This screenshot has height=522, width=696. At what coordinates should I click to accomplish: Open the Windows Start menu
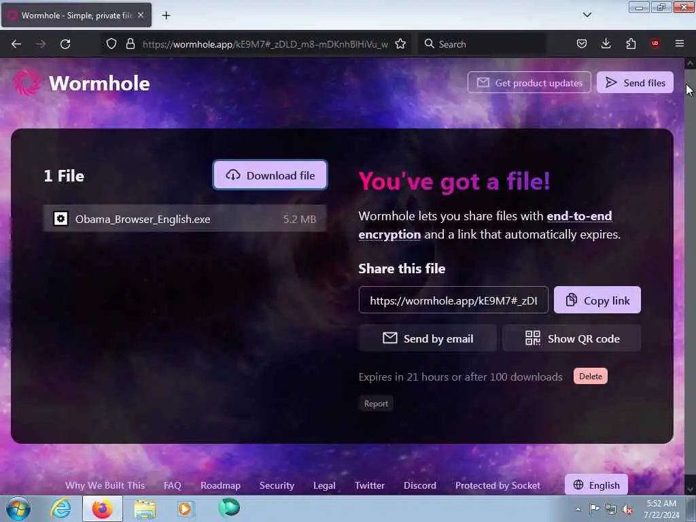pos(18,508)
